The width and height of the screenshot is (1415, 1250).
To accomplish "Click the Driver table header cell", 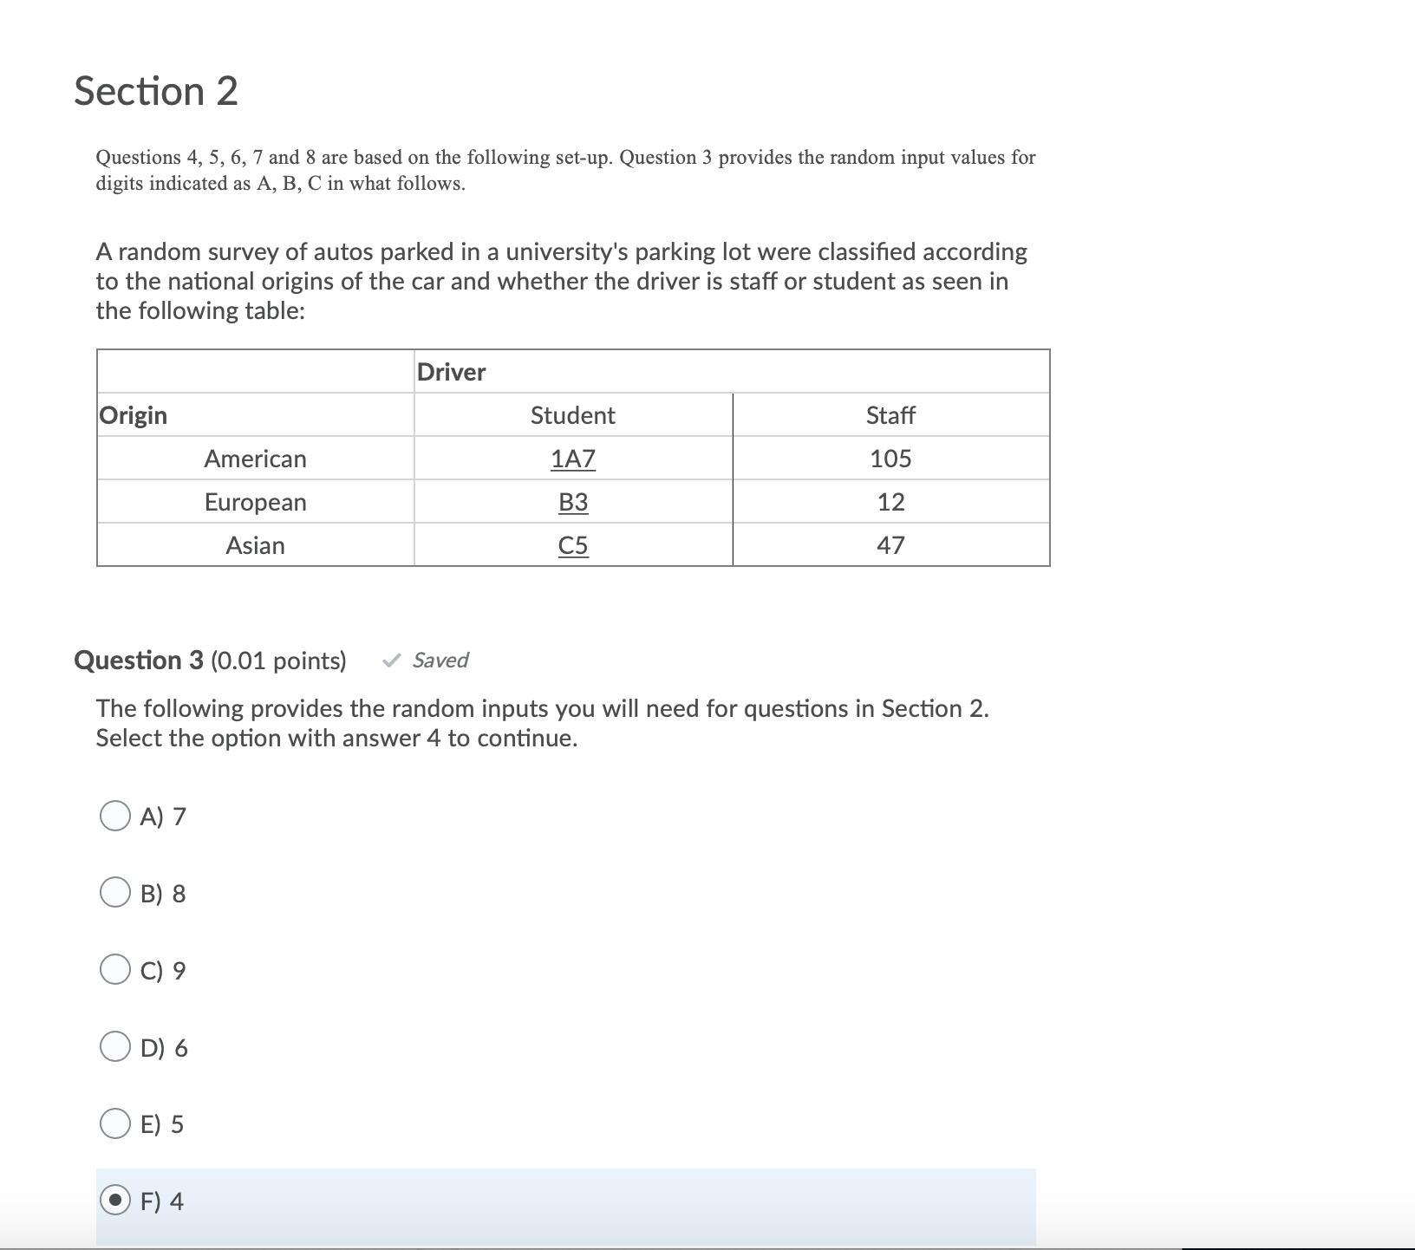I will click(x=451, y=372).
